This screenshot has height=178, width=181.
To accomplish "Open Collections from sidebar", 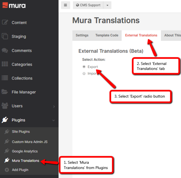I will (22, 78).
